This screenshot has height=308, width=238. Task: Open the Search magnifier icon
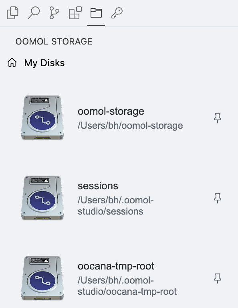(x=34, y=13)
